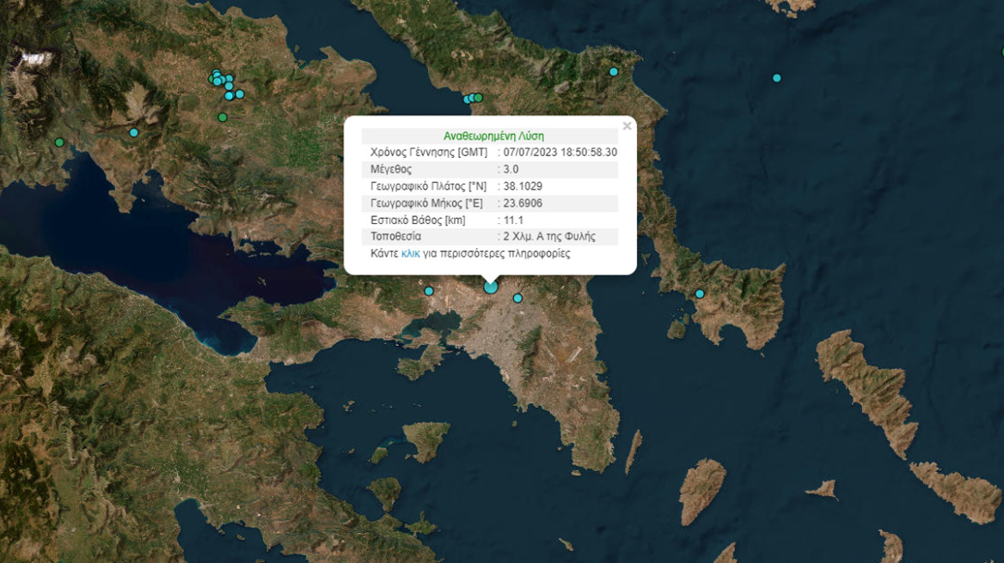The width and height of the screenshot is (1004, 563).
Task: Click the isolated cyan marker in western Boeotia
Action: [x=132, y=133]
